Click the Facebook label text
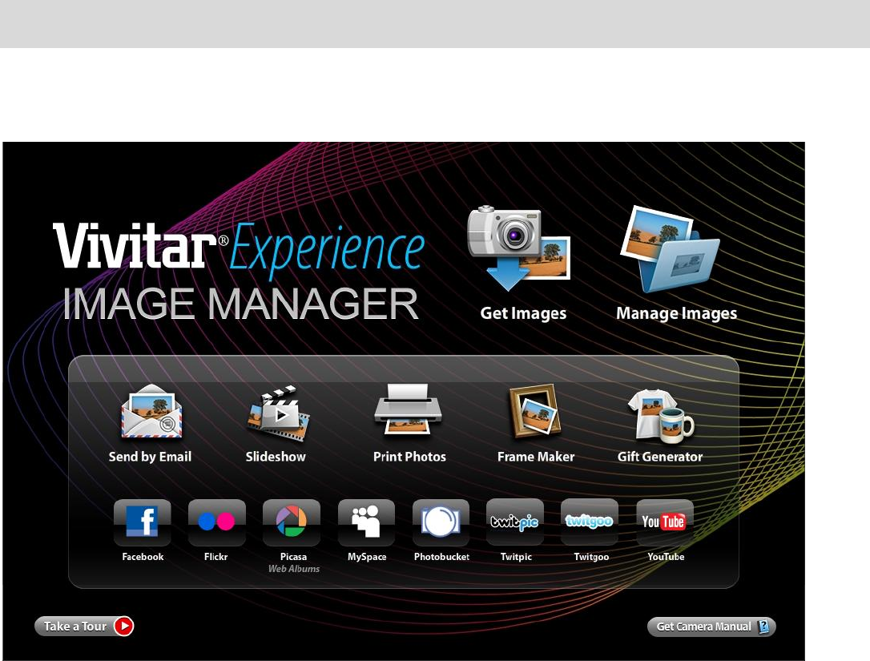870x661 pixels. pyautogui.click(x=143, y=557)
